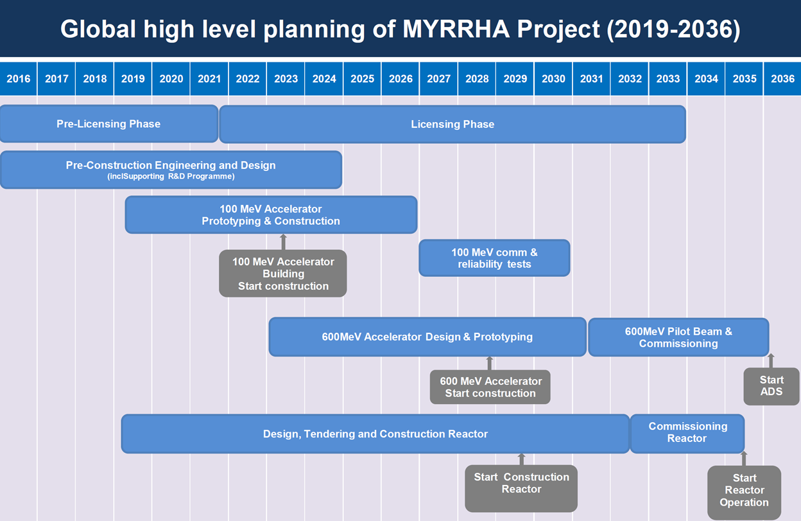The height and width of the screenshot is (521, 801).
Task: Click the 2029 year header cell
Action: click(x=515, y=78)
